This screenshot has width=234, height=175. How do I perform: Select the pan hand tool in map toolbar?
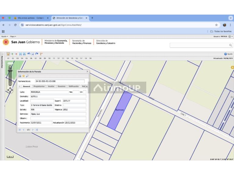coord(8,54)
